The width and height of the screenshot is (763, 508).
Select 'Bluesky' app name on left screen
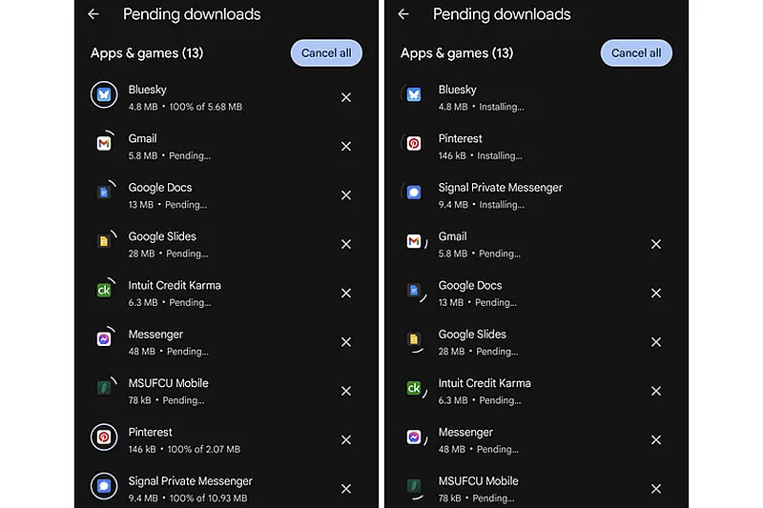[x=148, y=90]
